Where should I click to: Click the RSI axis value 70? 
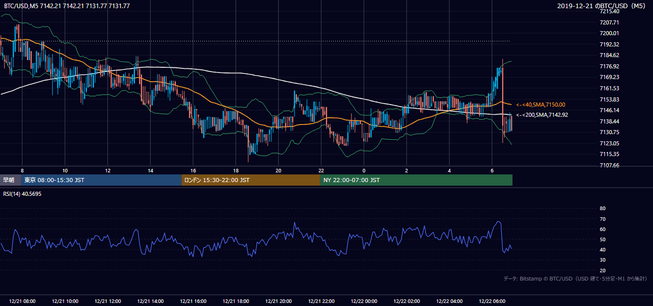coord(602,219)
